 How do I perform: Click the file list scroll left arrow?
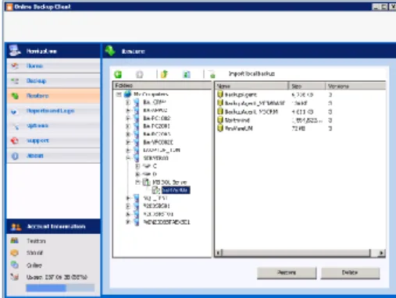click(219, 253)
